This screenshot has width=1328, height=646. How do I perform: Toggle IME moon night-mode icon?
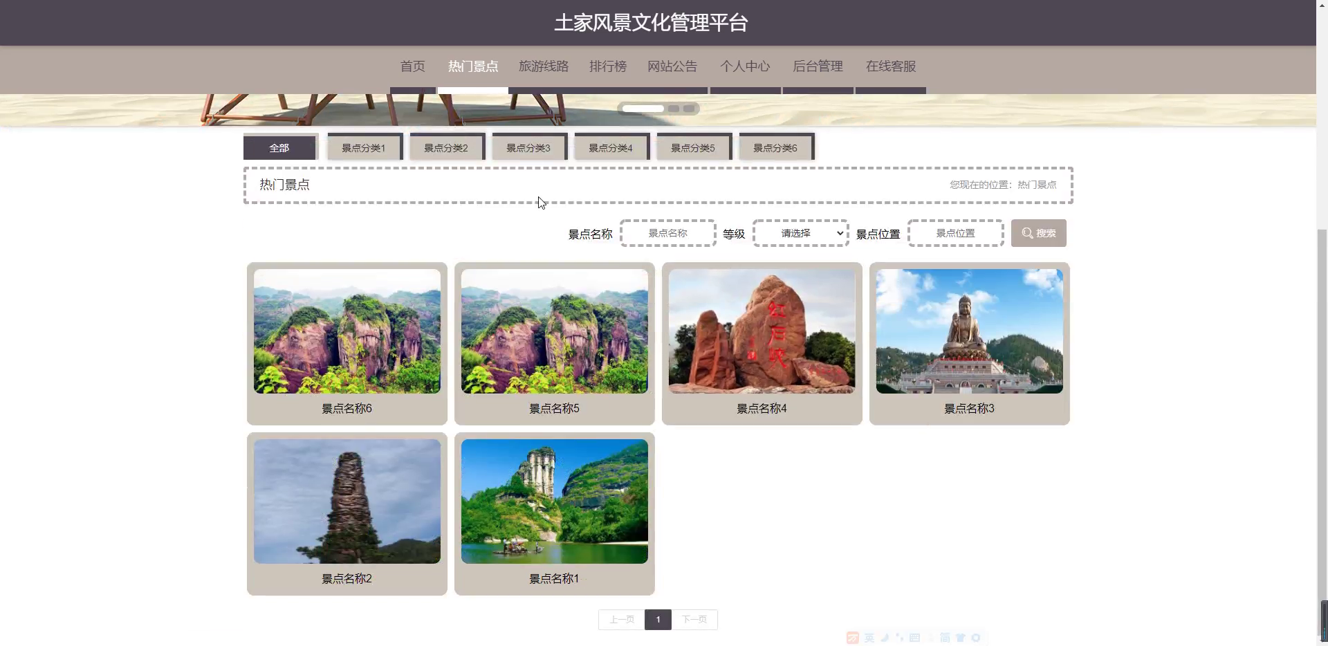(885, 638)
